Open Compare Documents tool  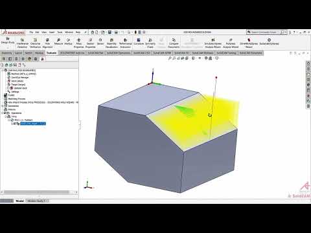pyautogui.click(x=174, y=43)
